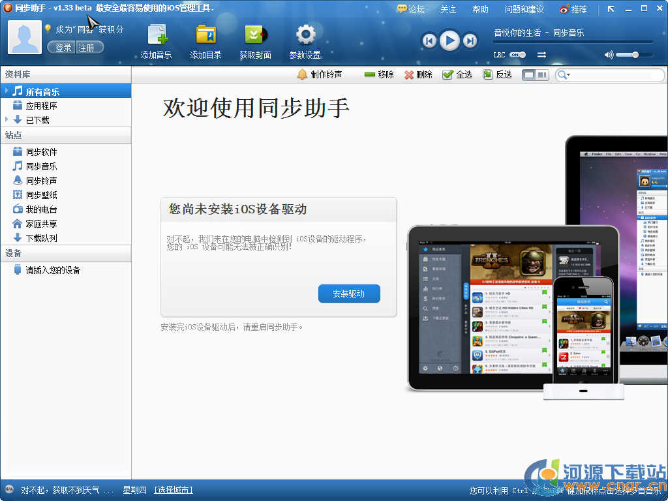
Task: Switch to the split-pane view toggle
Action: [x=542, y=75]
